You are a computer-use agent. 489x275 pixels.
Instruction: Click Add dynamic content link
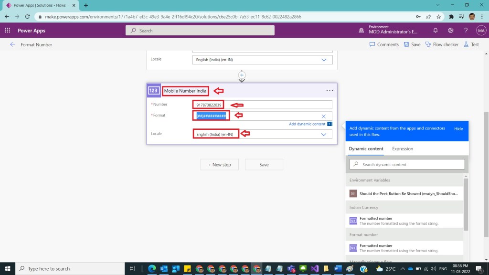coord(307,124)
